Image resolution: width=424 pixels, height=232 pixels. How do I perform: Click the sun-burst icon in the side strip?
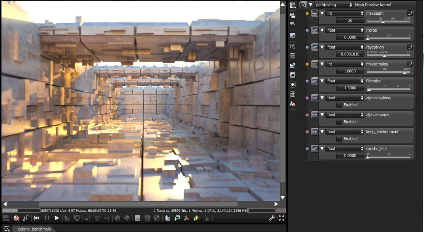point(293,85)
